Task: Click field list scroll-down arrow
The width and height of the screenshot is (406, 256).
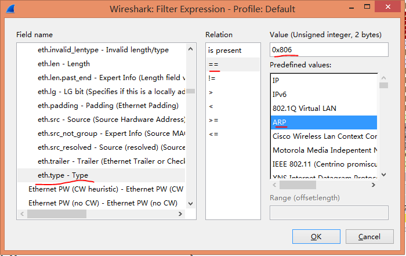Action: pyautogui.click(x=191, y=204)
